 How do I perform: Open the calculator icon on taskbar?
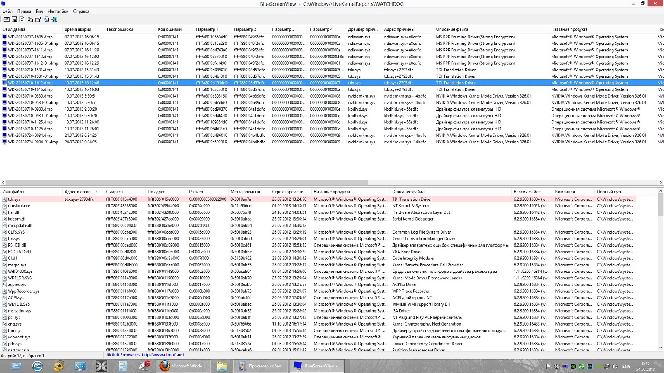123,366
